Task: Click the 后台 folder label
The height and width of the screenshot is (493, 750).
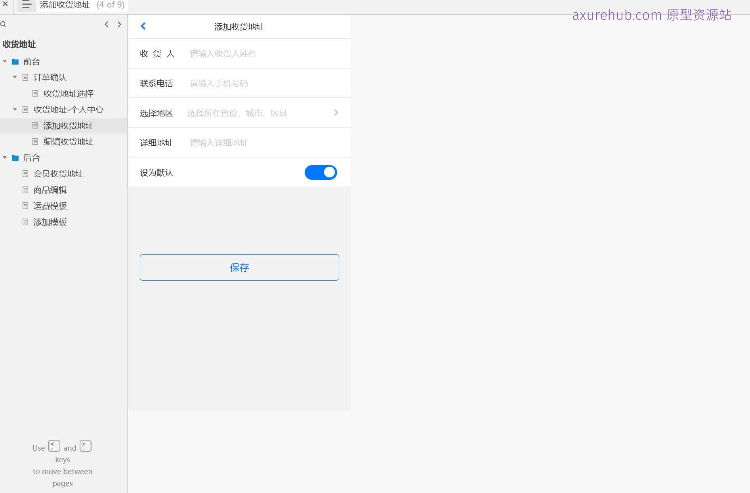Action: tap(32, 158)
